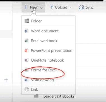Click the plus icon in left sidebar
Viewport: 106px width, 102px height.
point(6,80)
